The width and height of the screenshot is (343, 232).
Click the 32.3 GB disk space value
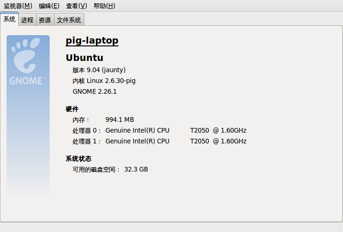click(136, 169)
